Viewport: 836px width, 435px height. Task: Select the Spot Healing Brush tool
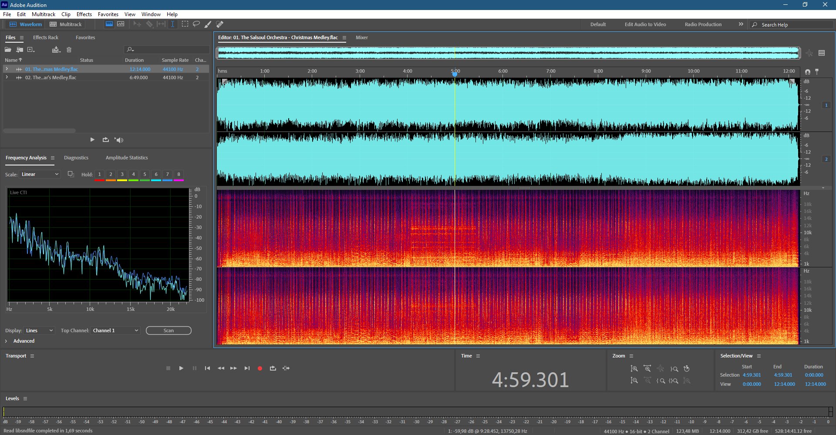pos(220,24)
